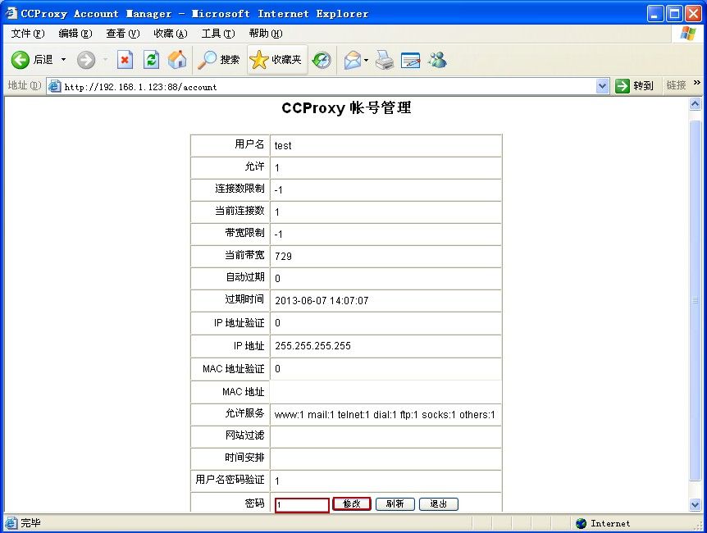Click the 网站过滤 label cell
Viewport: 707px width, 533px height.
coord(230,436)
